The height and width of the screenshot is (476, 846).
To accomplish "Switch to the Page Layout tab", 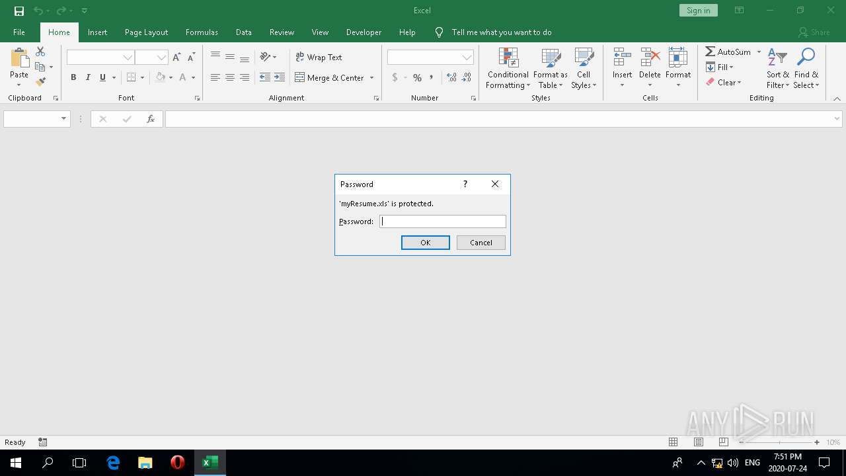I will (146, 32).
